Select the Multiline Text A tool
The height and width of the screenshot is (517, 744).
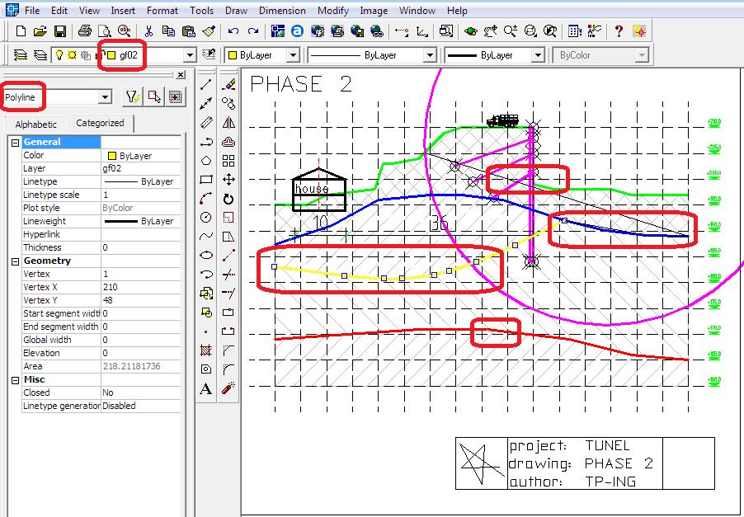tap(206, 388)
